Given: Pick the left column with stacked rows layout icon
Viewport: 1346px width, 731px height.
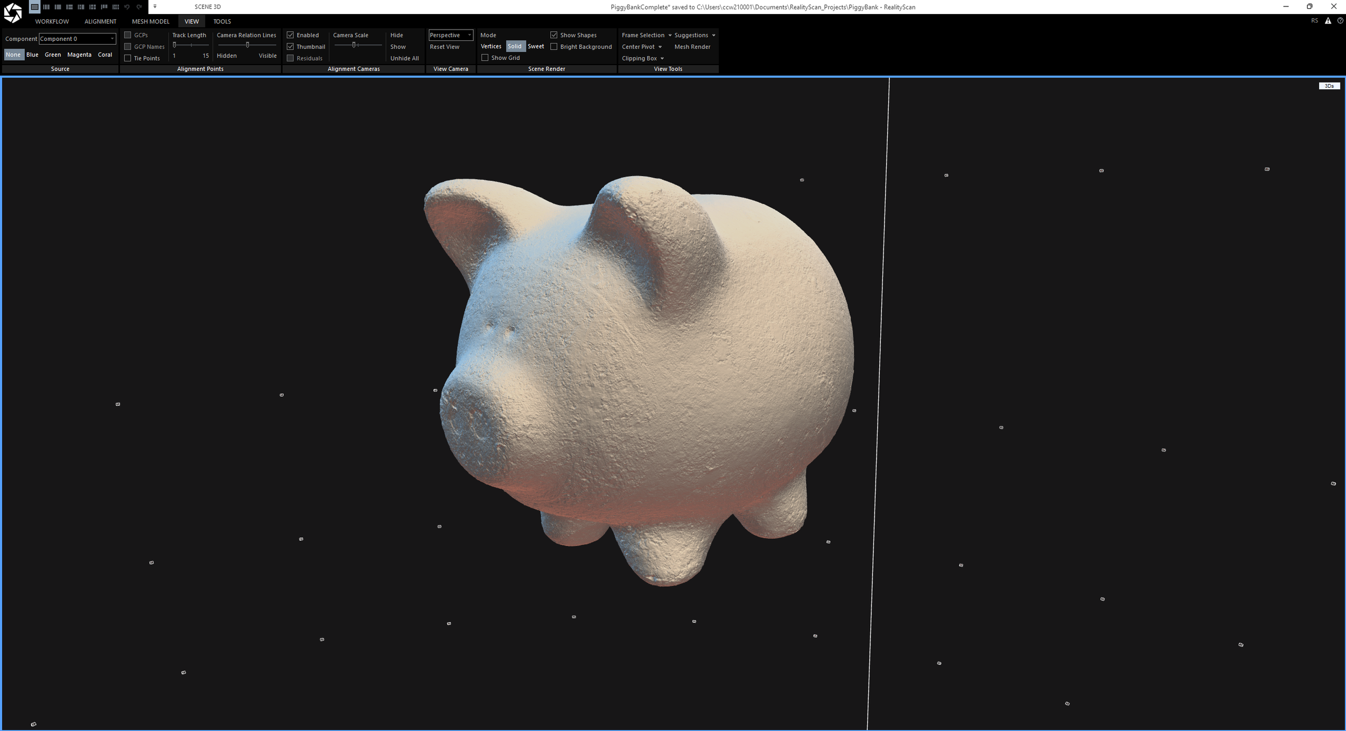Looking at the screenshot, I should tap(69, 7).
